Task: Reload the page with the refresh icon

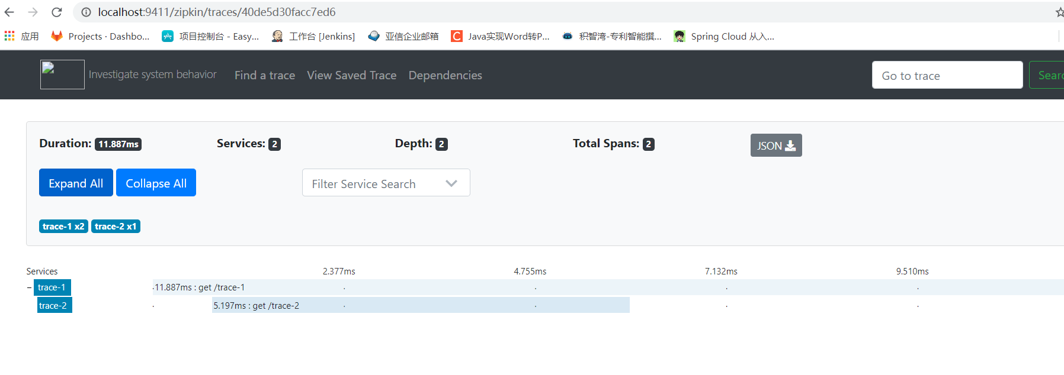Action: 57,12
